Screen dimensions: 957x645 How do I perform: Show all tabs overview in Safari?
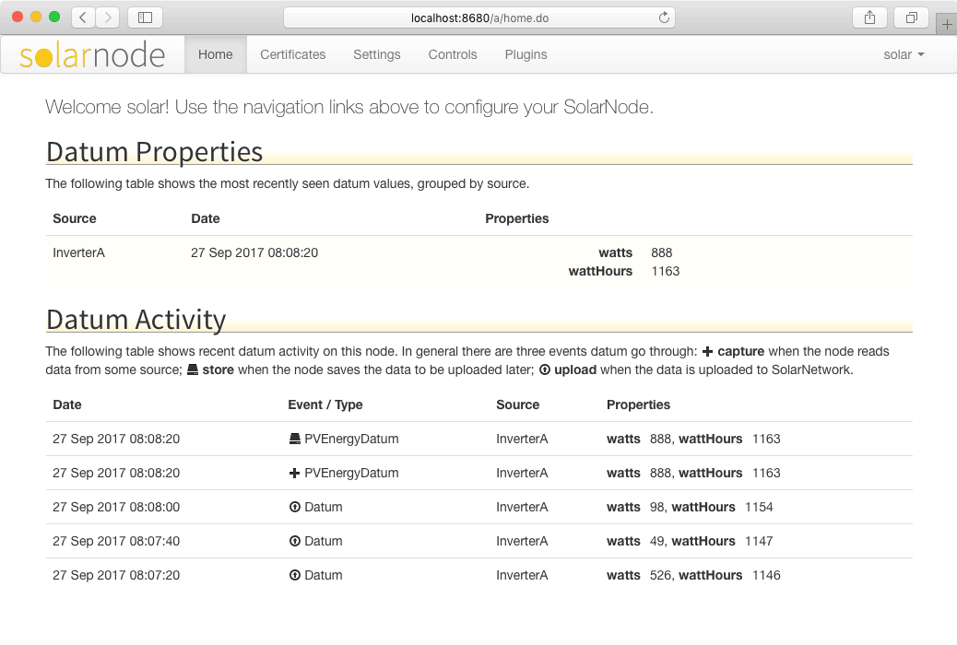(x=911, y=18)
